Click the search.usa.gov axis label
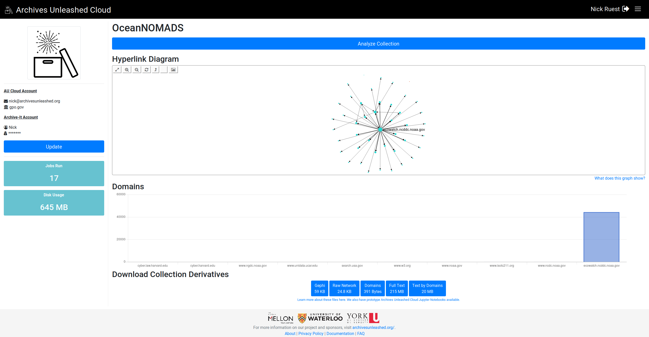The width and height of the screenshot is (649, 337). click(x=352, y=266)
